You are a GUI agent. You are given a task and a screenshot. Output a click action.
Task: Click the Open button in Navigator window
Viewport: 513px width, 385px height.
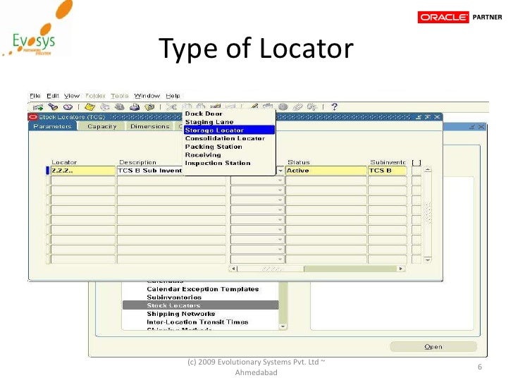tap(433, 347)
